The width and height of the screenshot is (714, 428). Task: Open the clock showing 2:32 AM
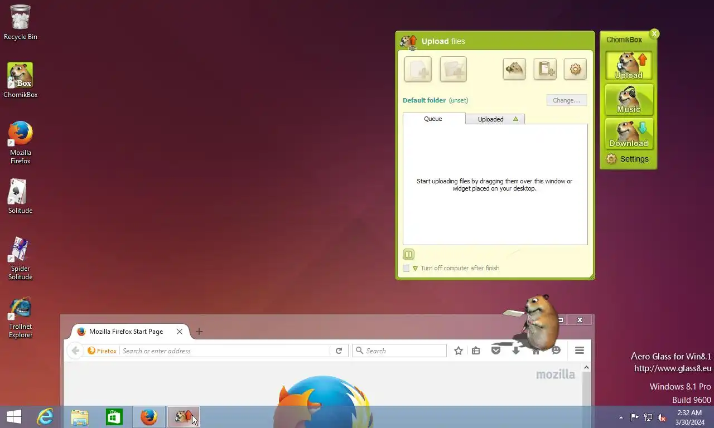689,417
